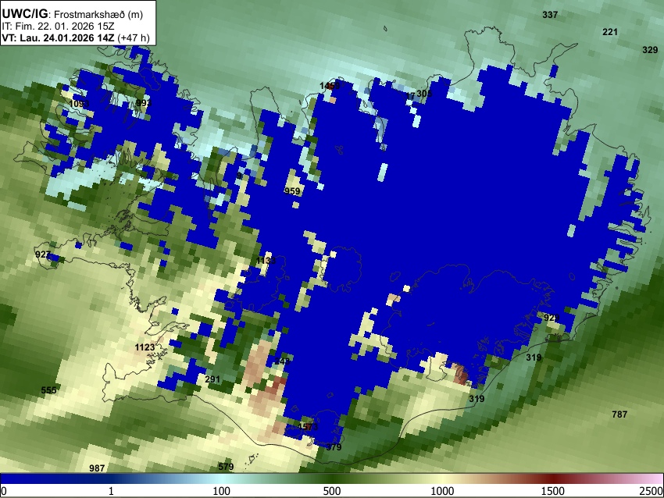Click the 993 value on the map
The width and height of the screenshot is (664, 498).
point(144,103)
